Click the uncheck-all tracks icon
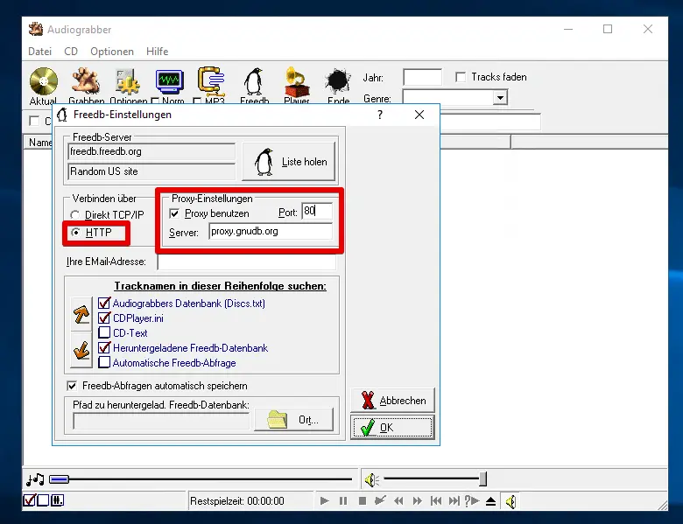The width and height of the screenshot is (683, 524). (43, 500)
